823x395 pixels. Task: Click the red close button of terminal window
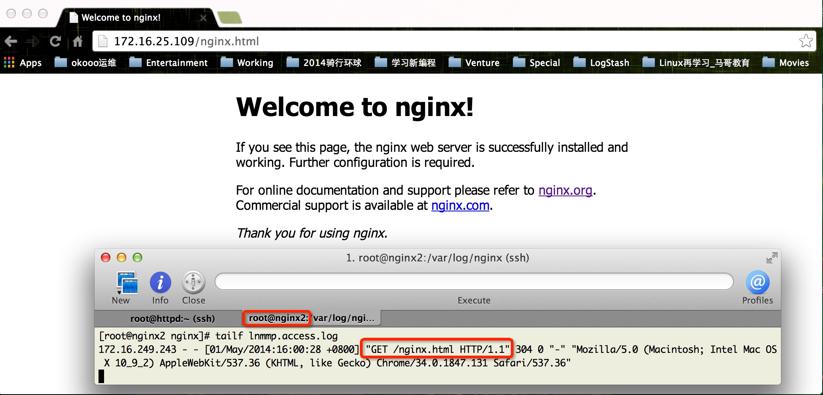(105, 258)
